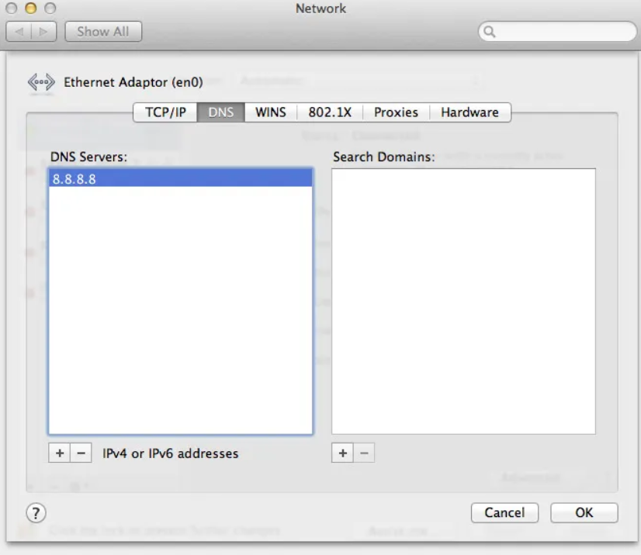Click the disabled search domain minus button
Screen dimensions: 641x555
coord(364,453)
